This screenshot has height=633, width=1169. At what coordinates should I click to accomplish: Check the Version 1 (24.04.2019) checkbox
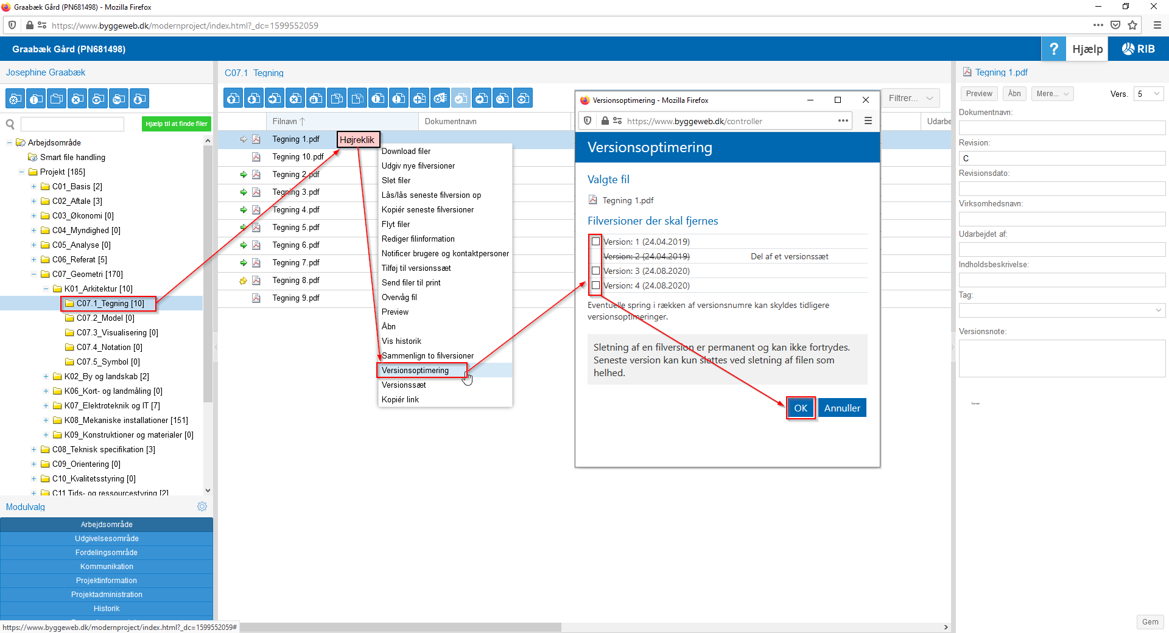595,242
